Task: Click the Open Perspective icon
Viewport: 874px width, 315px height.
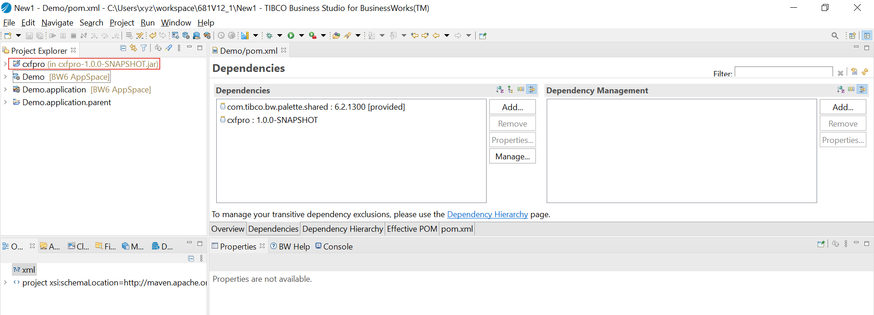Action: [x=853, y=36]
